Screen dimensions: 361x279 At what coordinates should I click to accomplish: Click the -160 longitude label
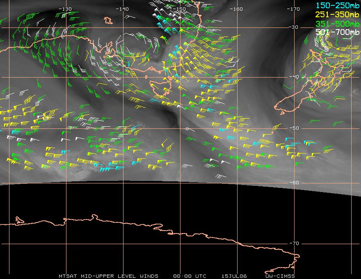coord(236,9)
